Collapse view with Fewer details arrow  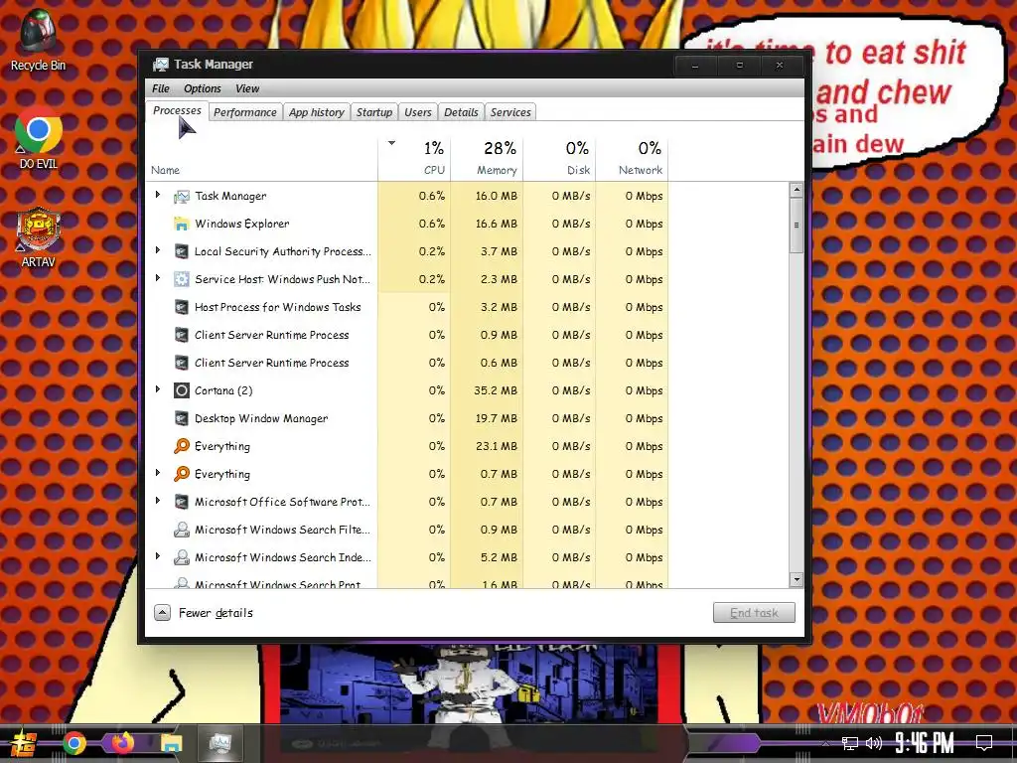click(x=162, y=612)
